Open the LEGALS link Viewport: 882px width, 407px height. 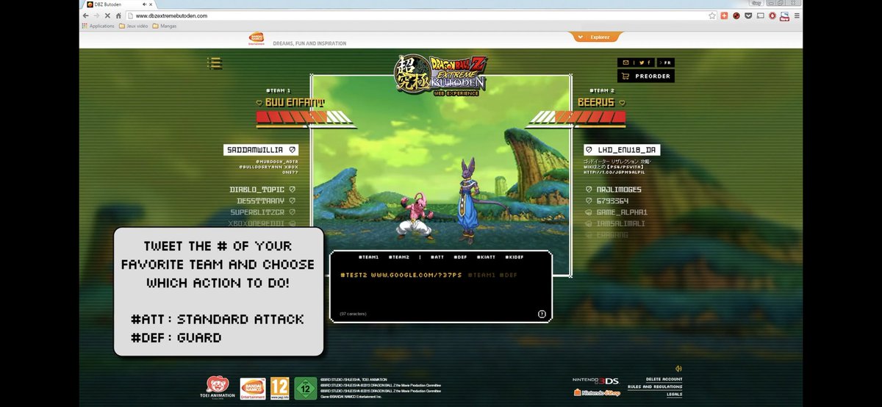click(675, 395)
